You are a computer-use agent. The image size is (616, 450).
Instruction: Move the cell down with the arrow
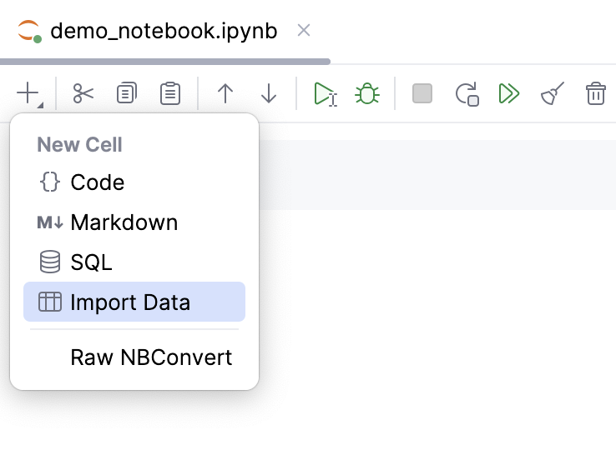(269, 93)
